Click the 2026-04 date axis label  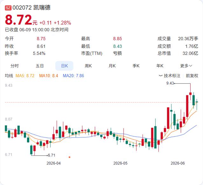[53, 163]
